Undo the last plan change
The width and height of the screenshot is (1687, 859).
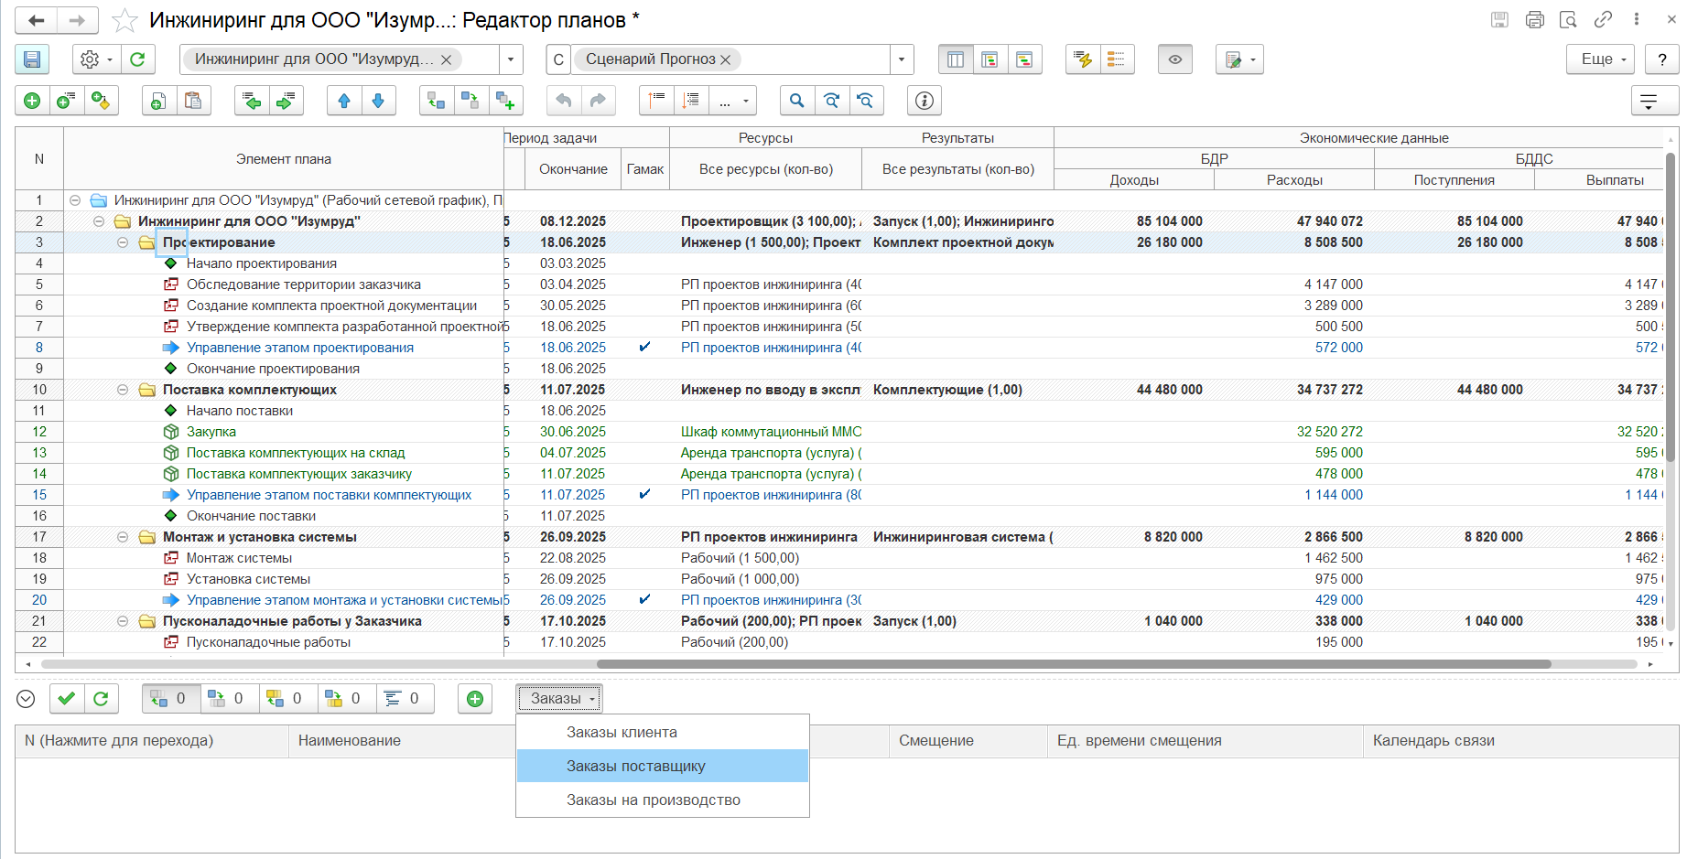[x=564, y=101]
